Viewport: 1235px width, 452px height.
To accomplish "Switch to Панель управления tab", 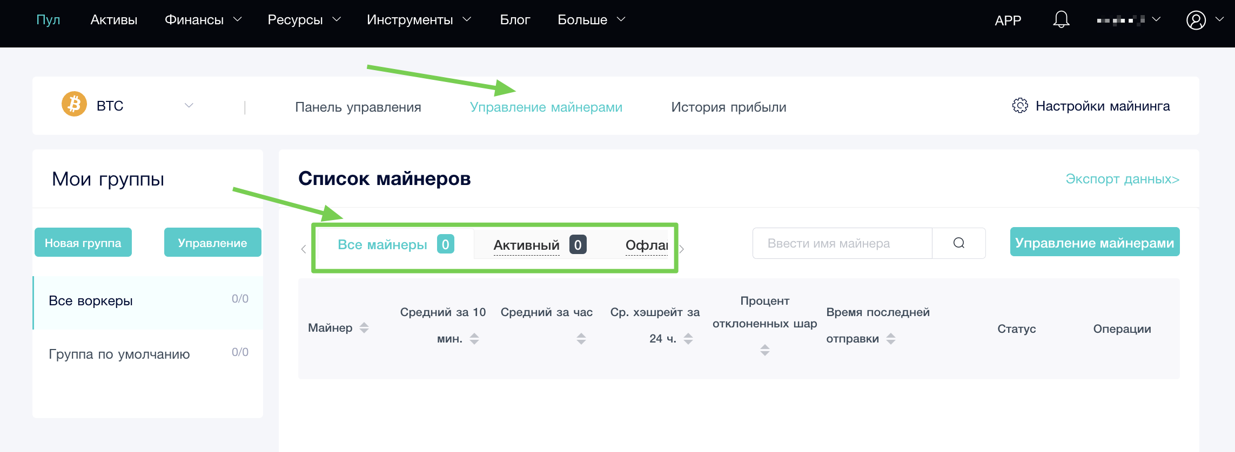I will pos(358,107).
